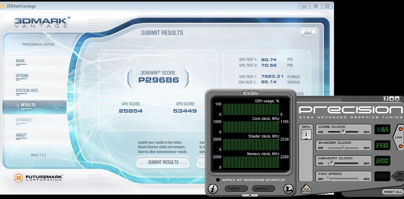This screenshot has width=404, height=199.
Task: Click the Core Clock LED readout
Action: pos(382,129)
